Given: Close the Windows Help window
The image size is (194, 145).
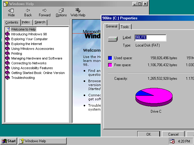Looking at the screenshot, I should [145, 4].
